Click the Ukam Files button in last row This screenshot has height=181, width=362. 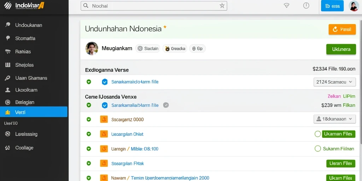(340, 178)
